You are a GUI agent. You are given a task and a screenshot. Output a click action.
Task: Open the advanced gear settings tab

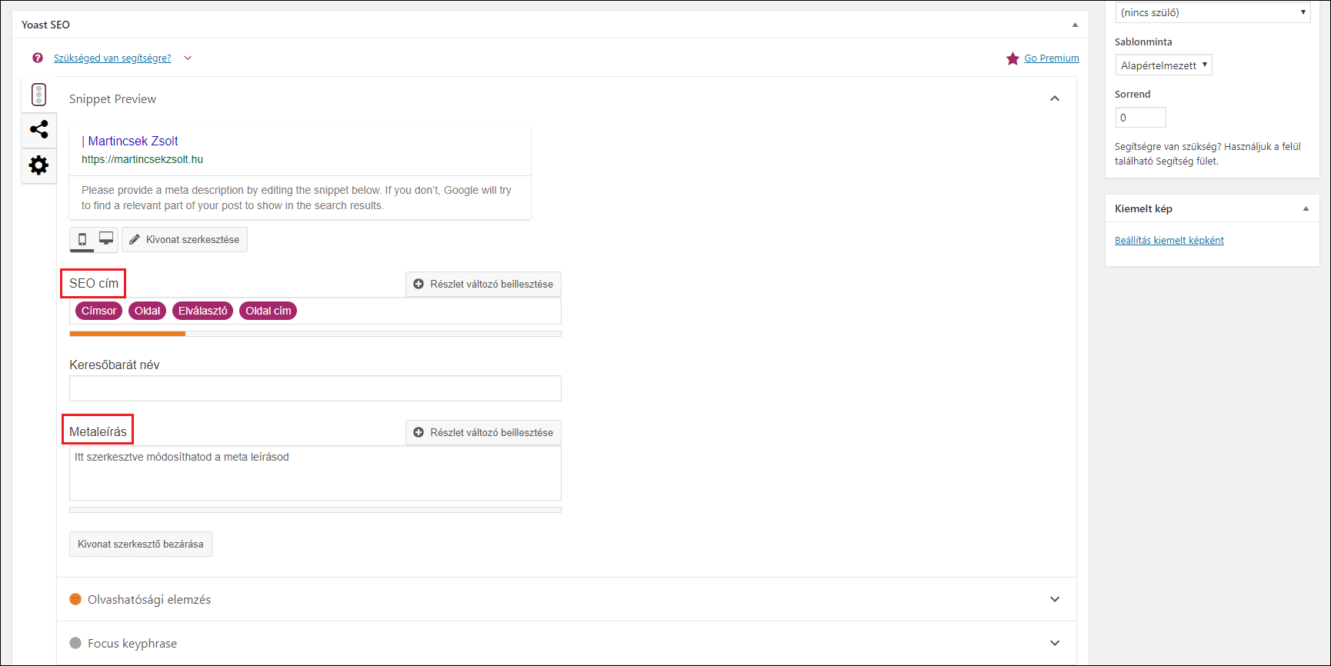tap(38, 165)
